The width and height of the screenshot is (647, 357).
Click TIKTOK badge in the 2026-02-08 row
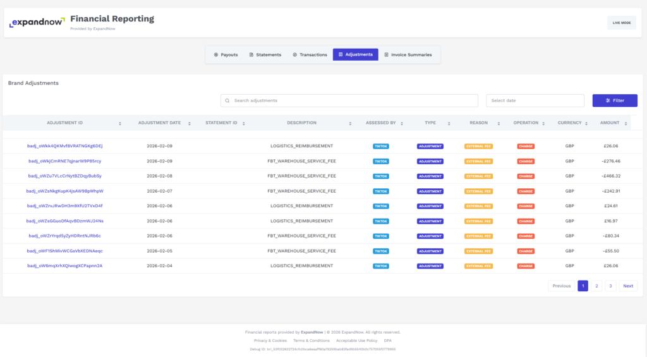point(381,176)
